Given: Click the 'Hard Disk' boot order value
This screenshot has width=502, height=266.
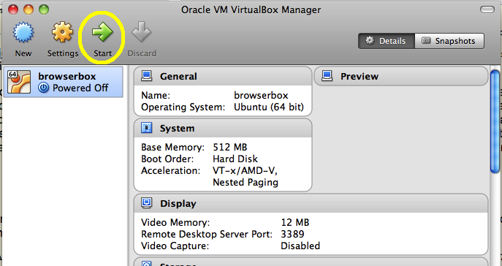Looking at the screenshot, I should click(235, 159).
